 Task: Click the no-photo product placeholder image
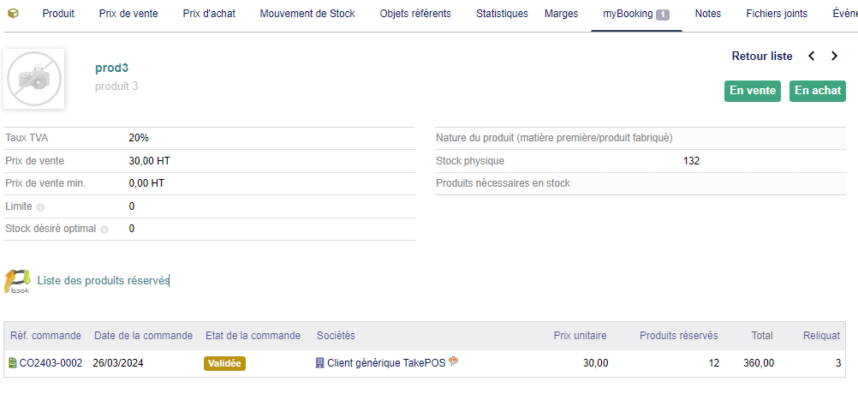(x=33, y=79)
